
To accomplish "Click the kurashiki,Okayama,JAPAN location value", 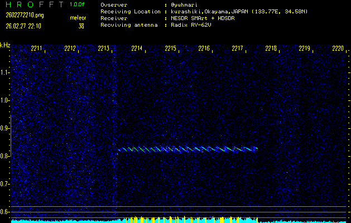I will click(x=239, y=12).
